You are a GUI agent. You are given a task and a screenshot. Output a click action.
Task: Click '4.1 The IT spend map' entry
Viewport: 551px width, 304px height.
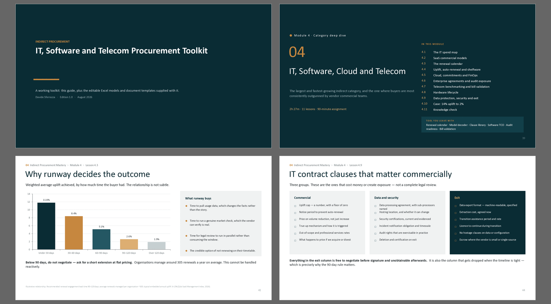pyautogui.click(x=439, y=52)
